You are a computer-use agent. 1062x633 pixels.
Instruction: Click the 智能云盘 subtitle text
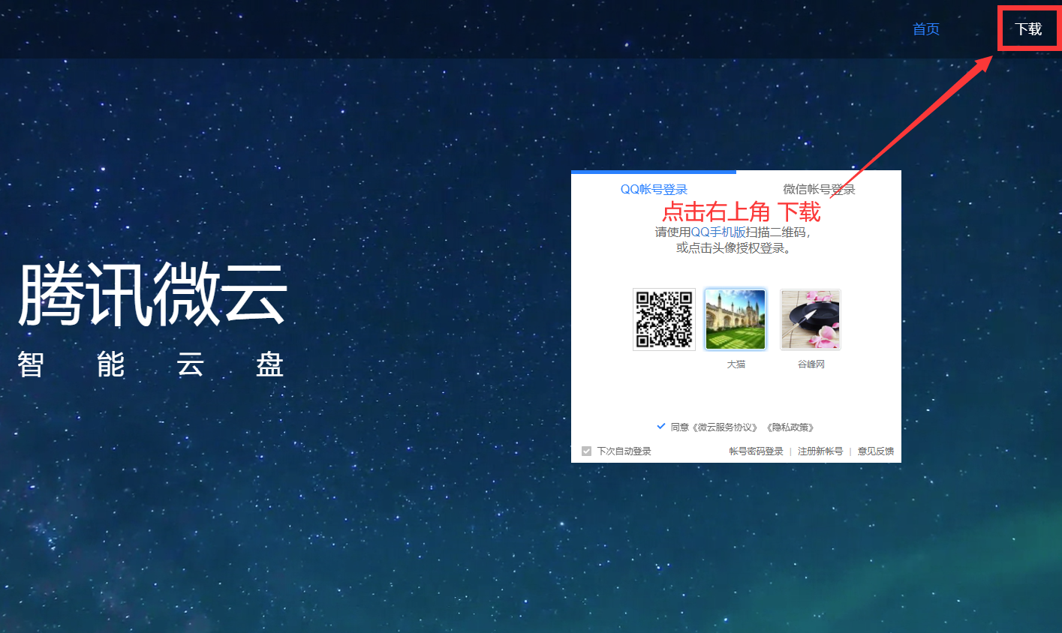click(x=151, y=365)
